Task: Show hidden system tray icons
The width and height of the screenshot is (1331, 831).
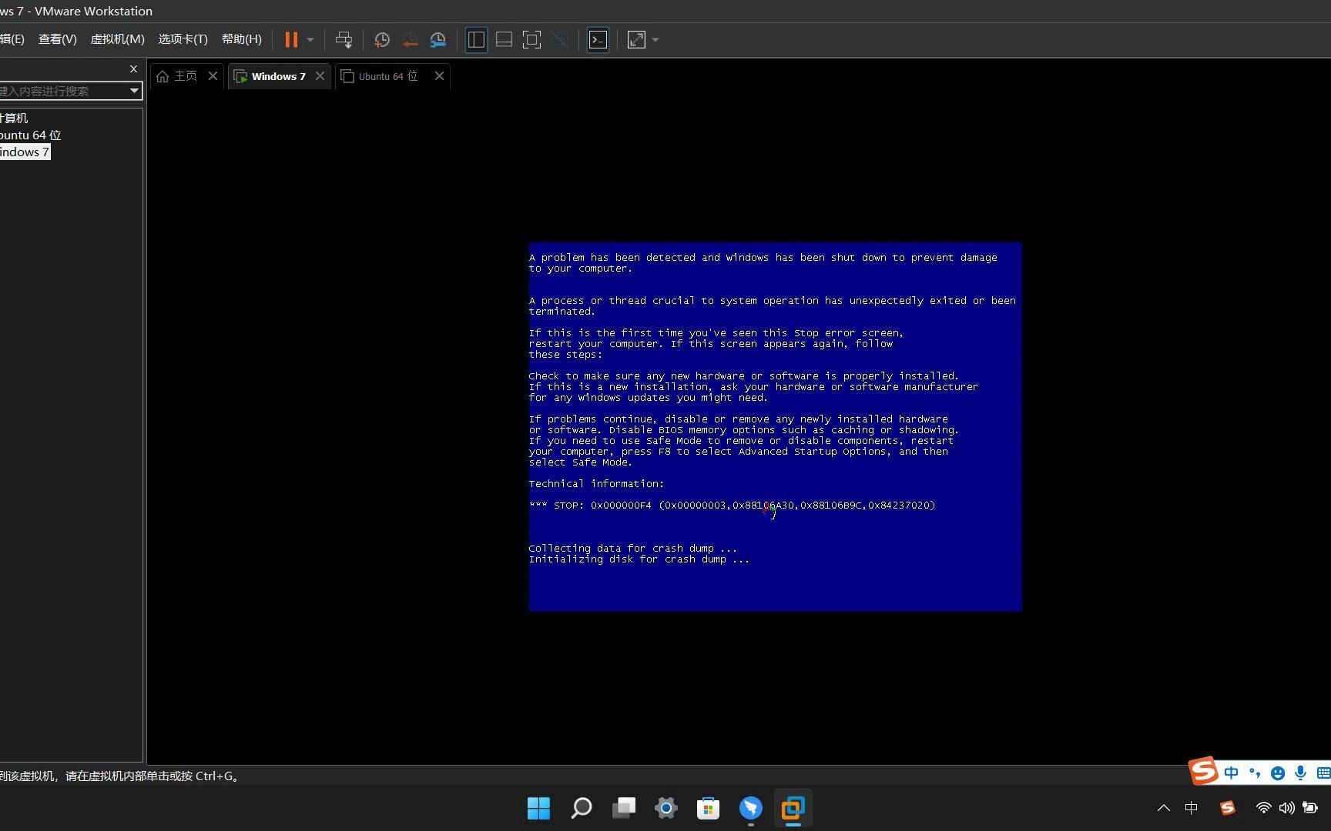Action: click(1164, 808)
